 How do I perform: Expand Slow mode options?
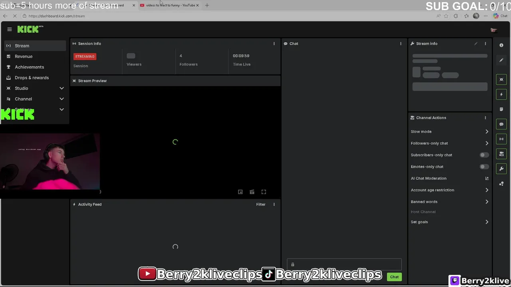487,132
